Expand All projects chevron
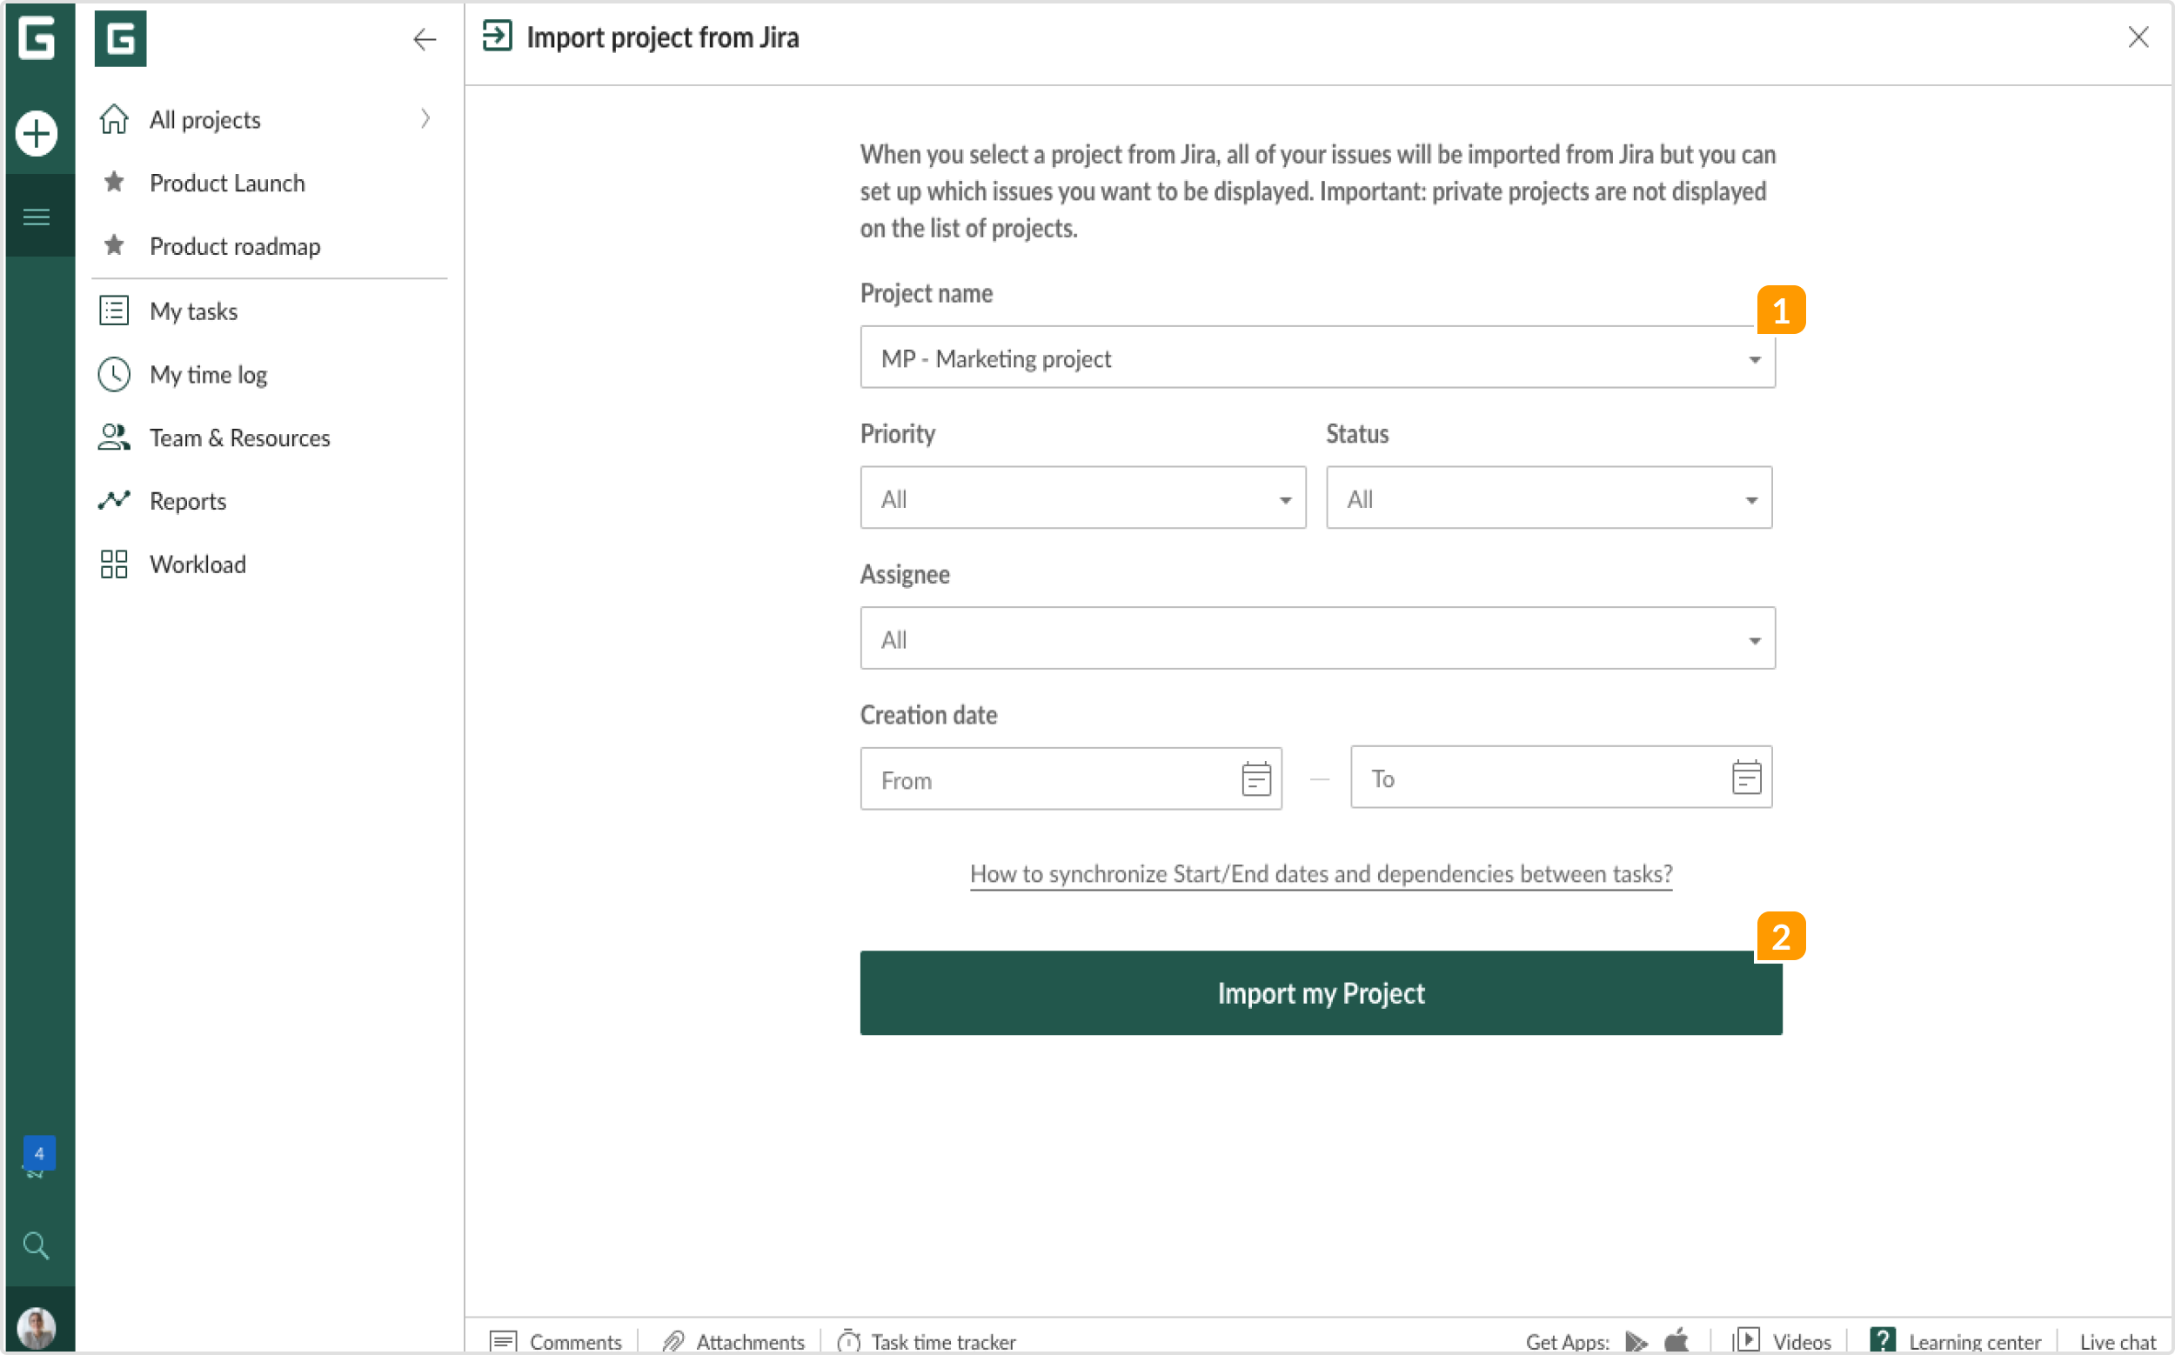Screen dimensions: 2175x1355 click(x=425, y=119)
